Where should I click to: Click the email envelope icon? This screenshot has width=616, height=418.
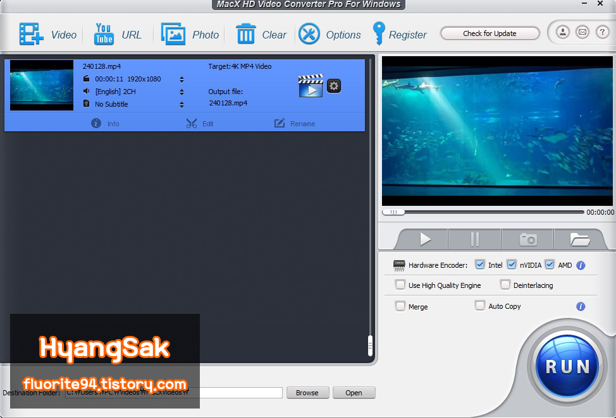coord(582,32)
